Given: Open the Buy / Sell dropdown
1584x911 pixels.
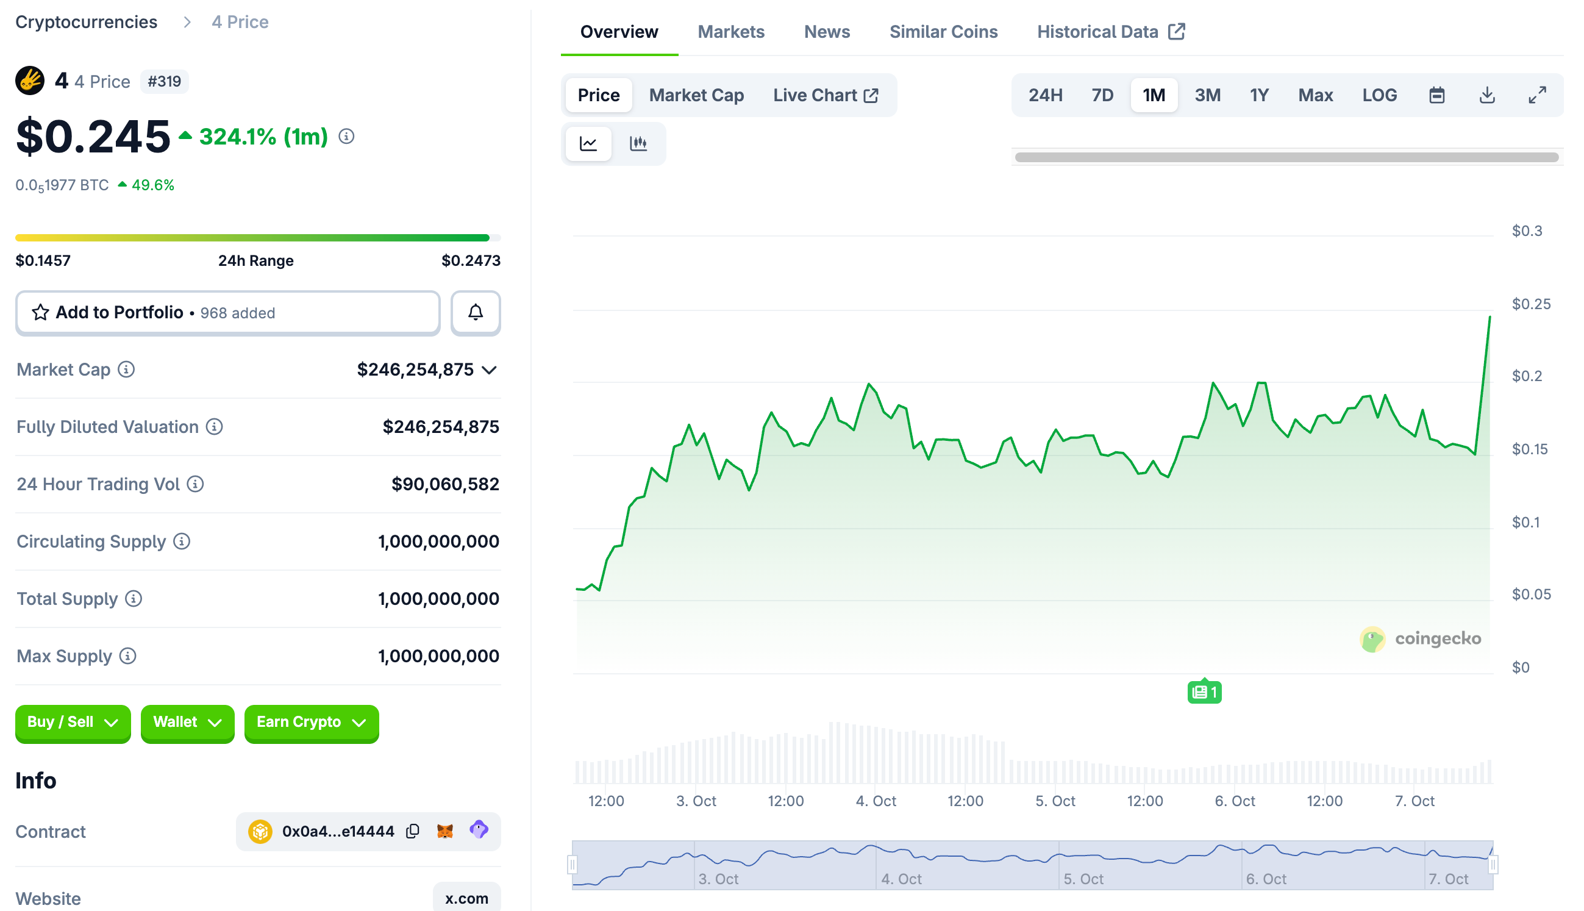Looking at the screenshot, I should click(x=73, y=722).
